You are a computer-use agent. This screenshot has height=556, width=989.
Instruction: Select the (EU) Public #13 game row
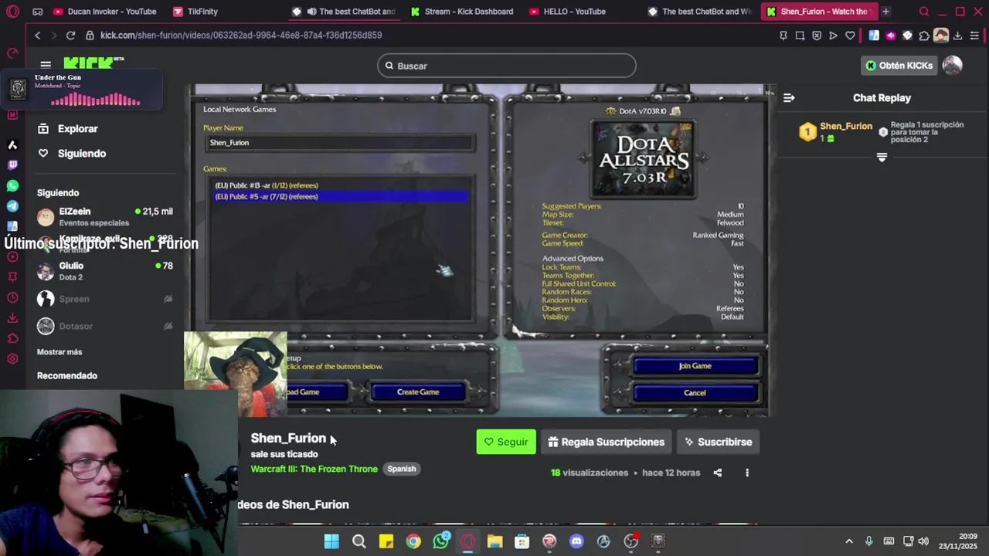point(341,185)
